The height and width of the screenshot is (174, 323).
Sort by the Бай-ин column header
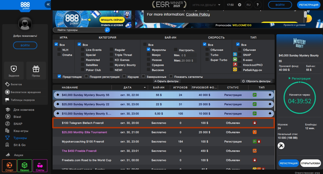tap(159, 87)
